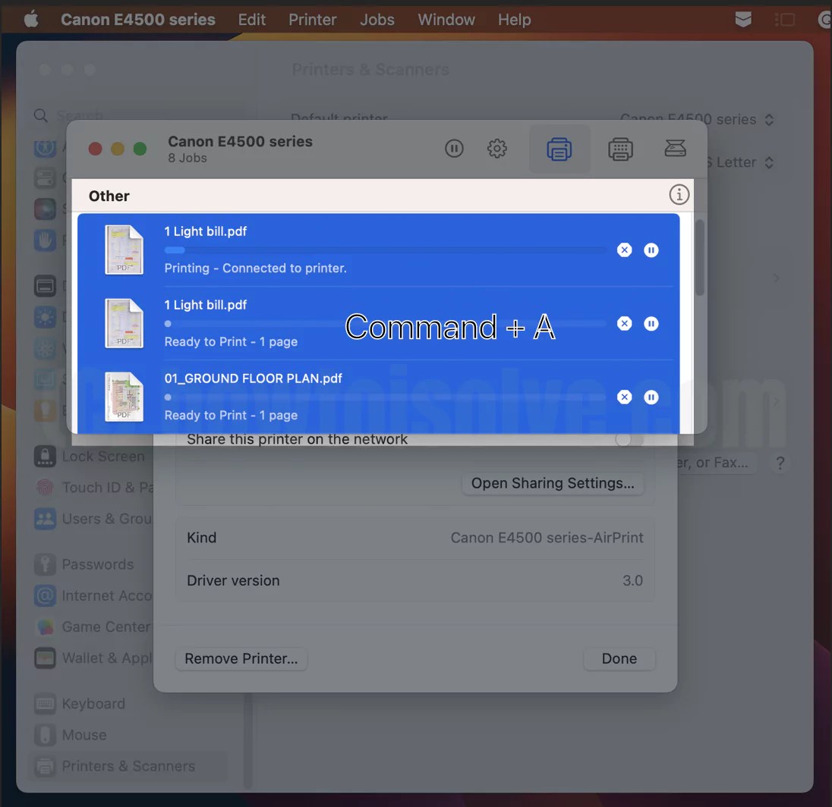Click the menu bar window layout icon
Viewport: 832px width, 807px height.
point(784,20)
